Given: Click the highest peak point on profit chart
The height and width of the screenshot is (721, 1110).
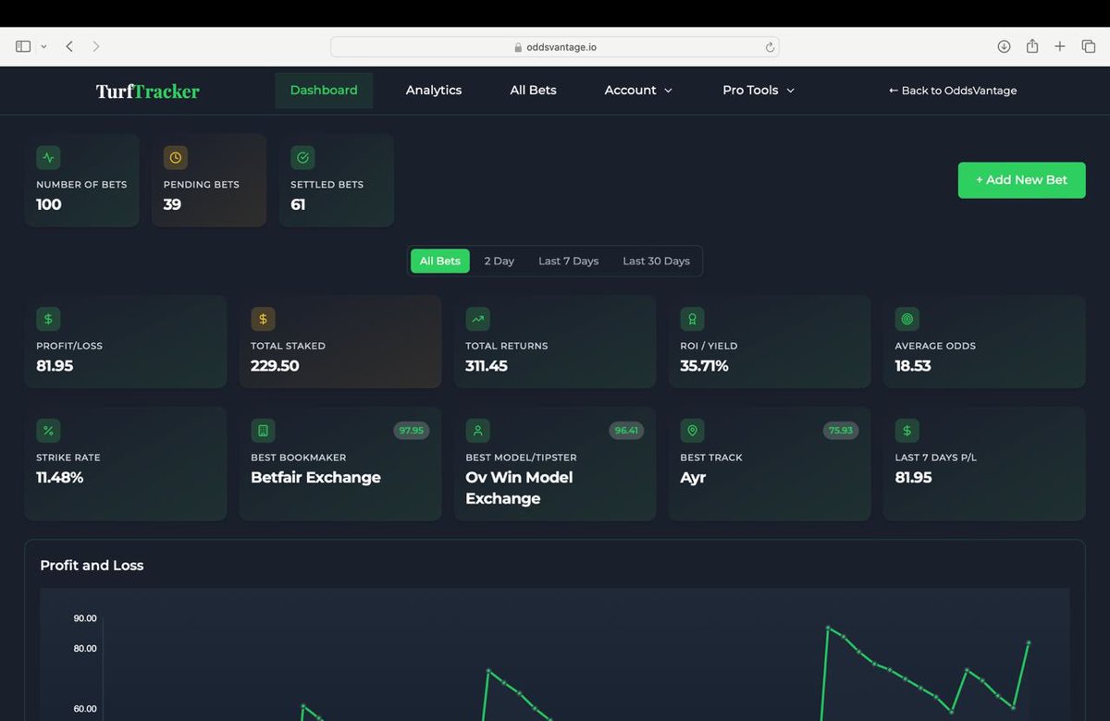Looking at the screenshot, I should click(x=827, y=628).
